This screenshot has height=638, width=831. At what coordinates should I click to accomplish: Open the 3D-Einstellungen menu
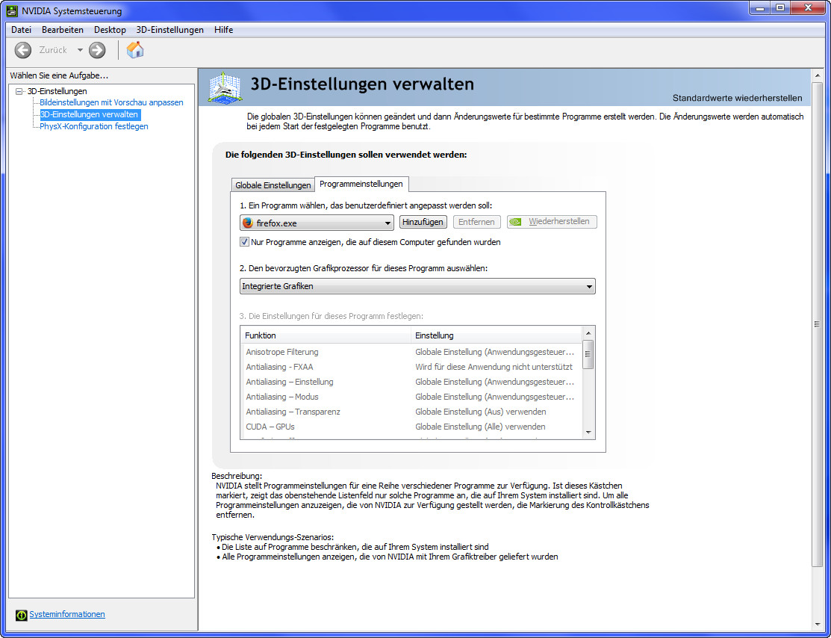tap(170, 30)
